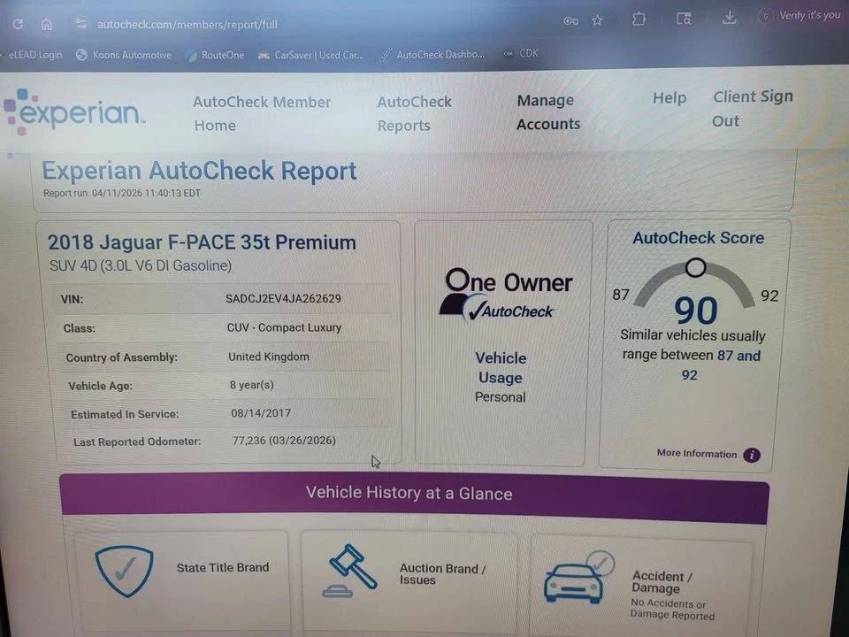
Task: Open site settings icon beside the URL
Action: [x=80, y=24]
